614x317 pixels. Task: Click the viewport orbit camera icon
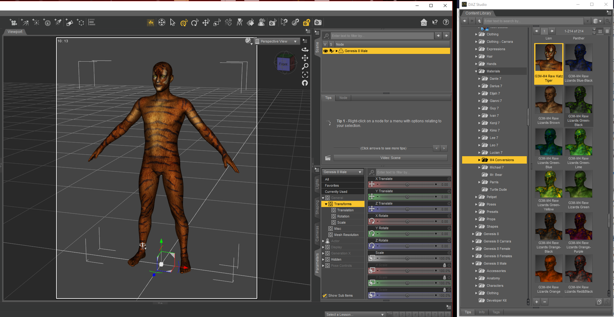pyautogui.click(x=305, y=50)
